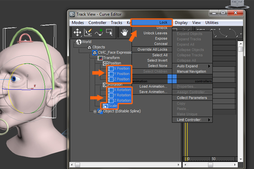This screenshot has width=254, height=169.
Task: Choose Expose in the quad menu
Action: tap(152, 38)
